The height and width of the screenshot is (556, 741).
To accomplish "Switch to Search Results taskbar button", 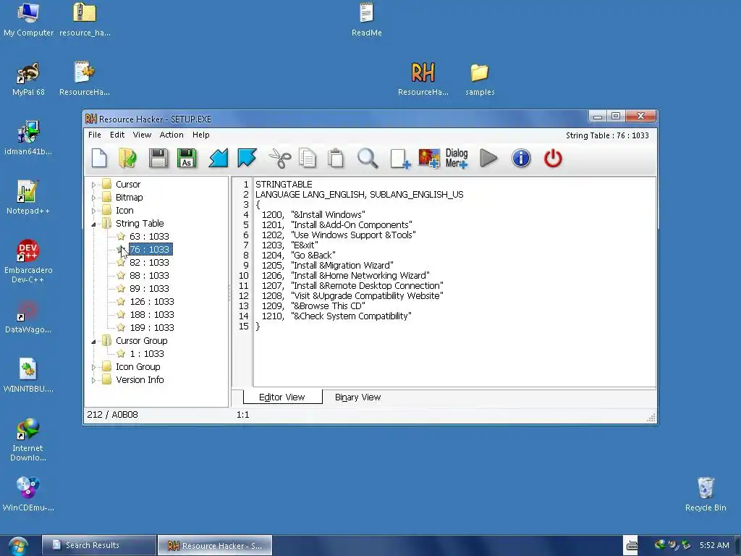I will tap(98, 545).
